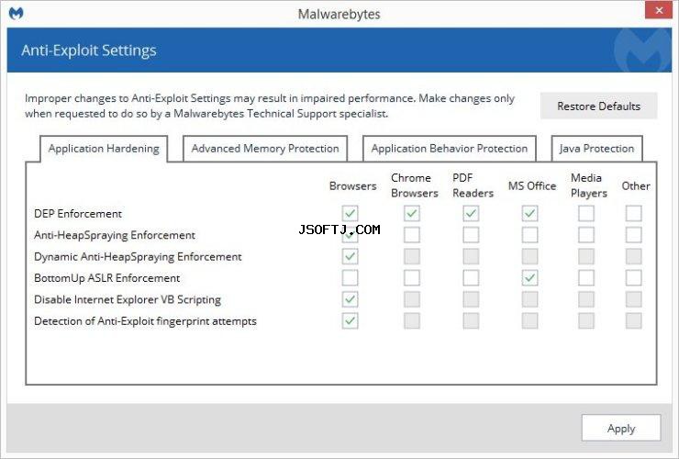Go to the Java Protection tab
Viewport: 679px width, 459px height.
click(596, 149)
